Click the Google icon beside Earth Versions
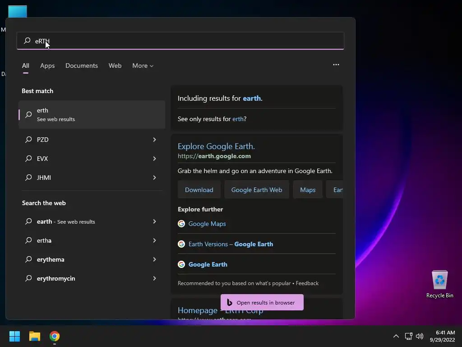The image size is (462, 347). [181, 244]
